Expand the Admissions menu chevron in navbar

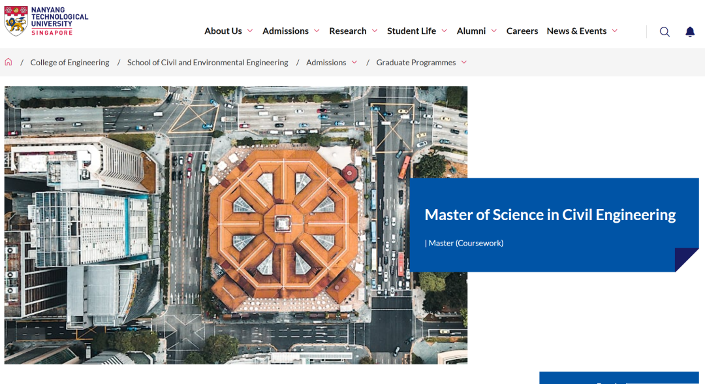pyautogui.click(x=317, y=31)
